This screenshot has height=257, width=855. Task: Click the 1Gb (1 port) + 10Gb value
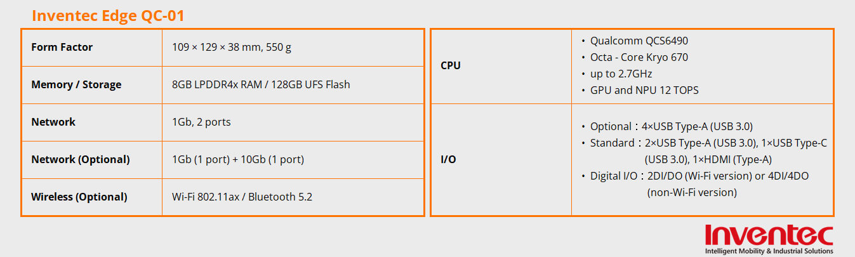click(238, 159)
